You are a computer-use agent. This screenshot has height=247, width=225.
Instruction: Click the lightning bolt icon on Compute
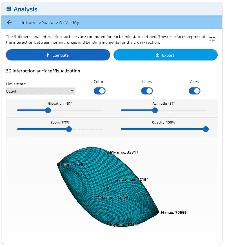pos(48,55)
